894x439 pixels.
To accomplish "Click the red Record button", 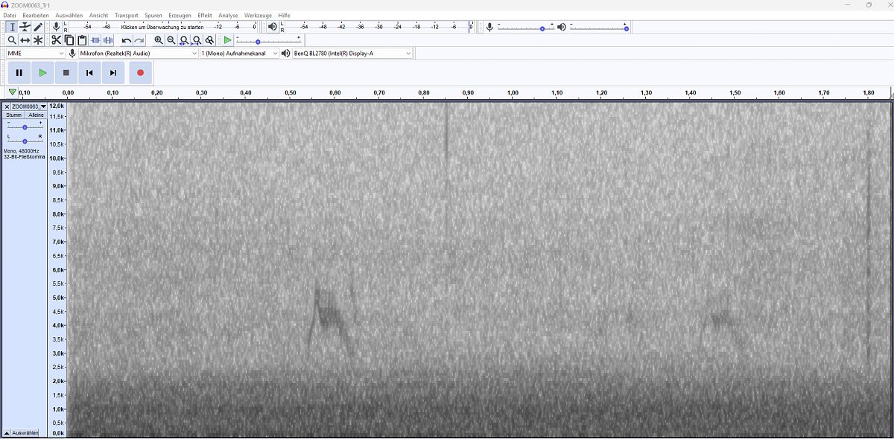I will pos(140,73).
